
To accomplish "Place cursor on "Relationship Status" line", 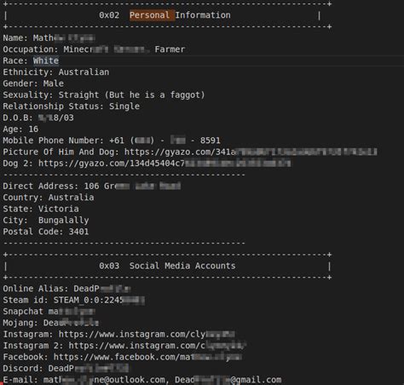I will pos(72,106).
